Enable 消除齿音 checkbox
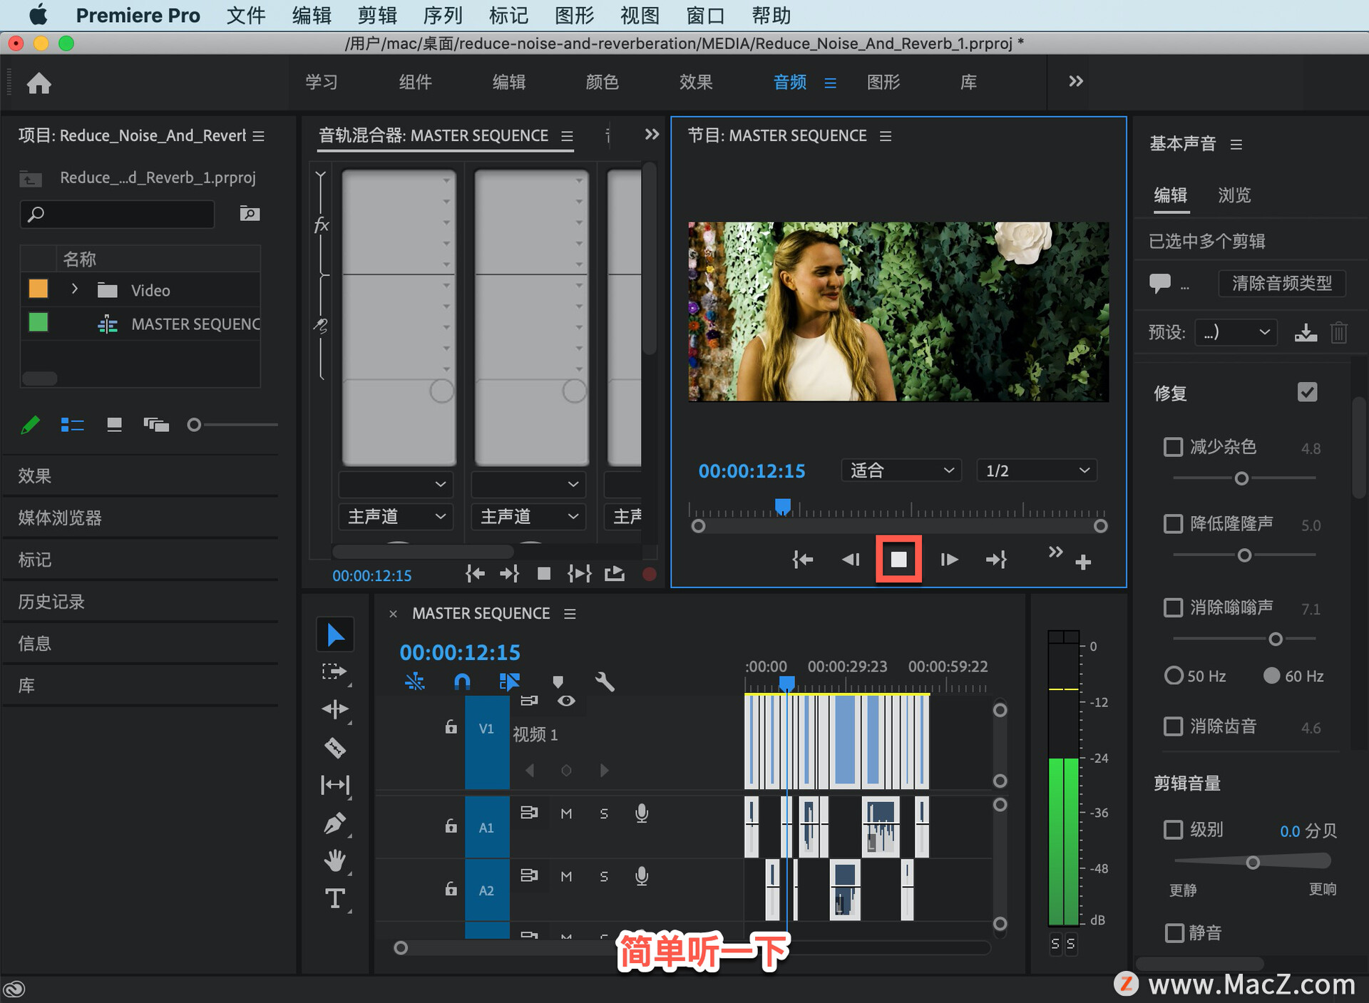1369x1003 pixels. (x=1173, y=726)
